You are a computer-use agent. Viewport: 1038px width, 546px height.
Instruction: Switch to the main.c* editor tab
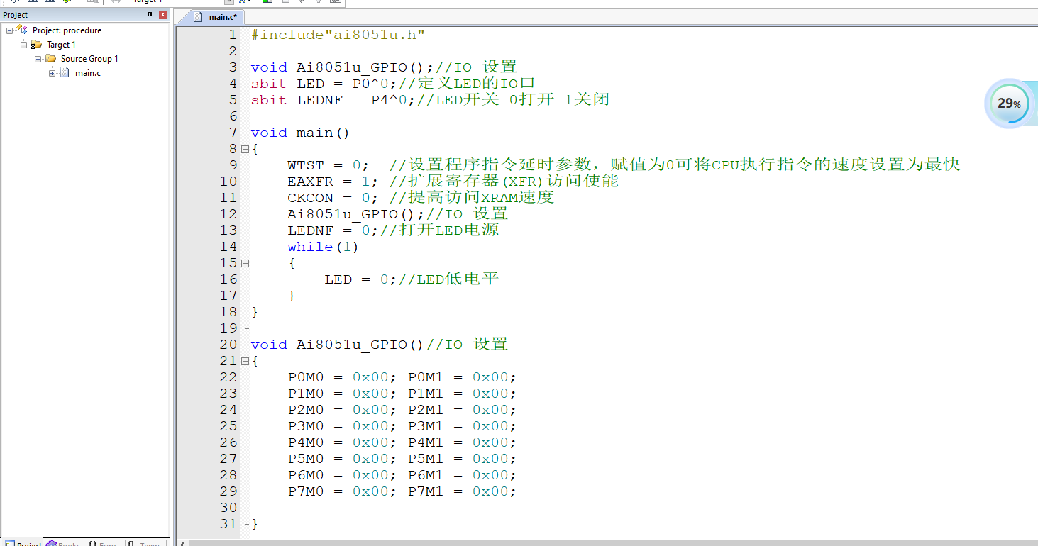(x=214, y=16)
